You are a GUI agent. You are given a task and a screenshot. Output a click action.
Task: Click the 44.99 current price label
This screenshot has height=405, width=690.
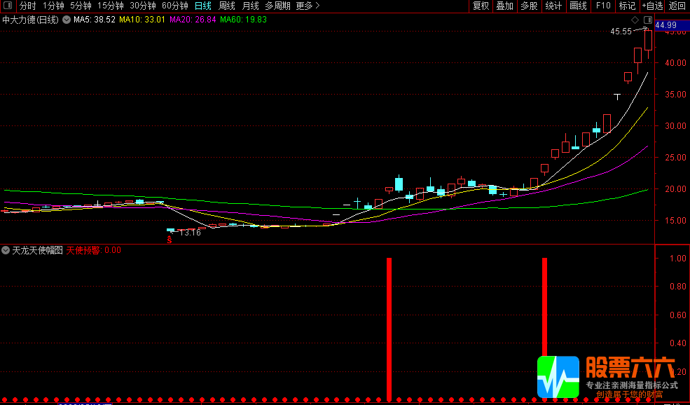[x=665, y=25]
